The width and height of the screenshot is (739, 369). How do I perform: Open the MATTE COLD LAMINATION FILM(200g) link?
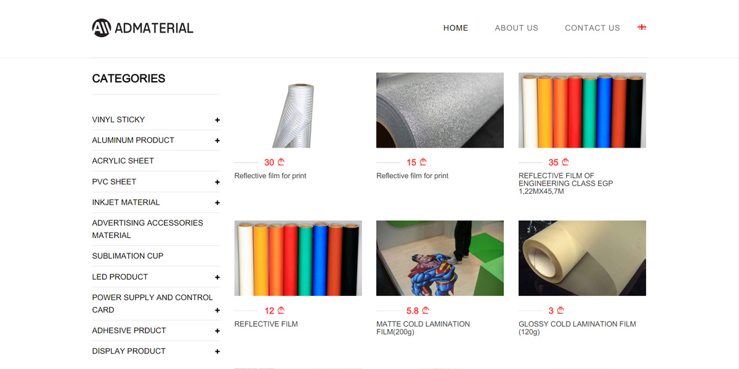coord(423,328)
